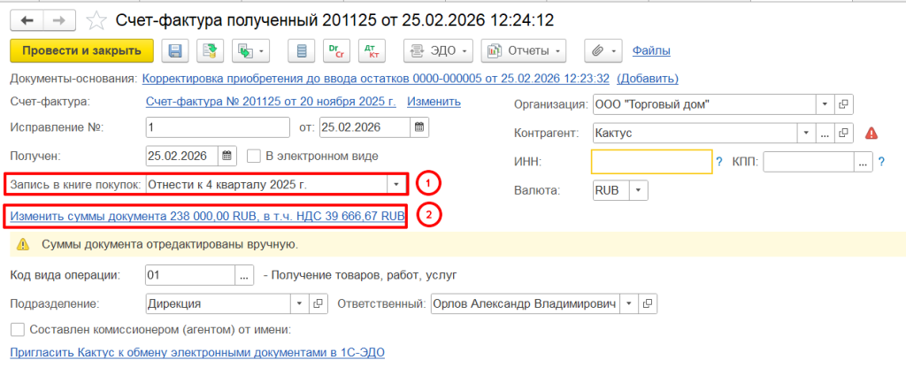Show Dr/Cr postings icon
This screenshot has height=383, width=906.
tap(335, 50)
